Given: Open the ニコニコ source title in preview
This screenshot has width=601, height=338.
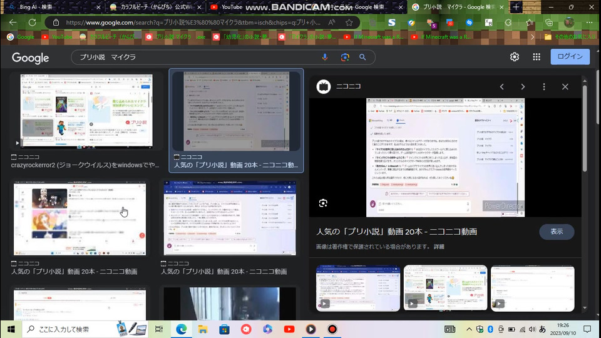Looking at the screenshot, I should 349,86.
